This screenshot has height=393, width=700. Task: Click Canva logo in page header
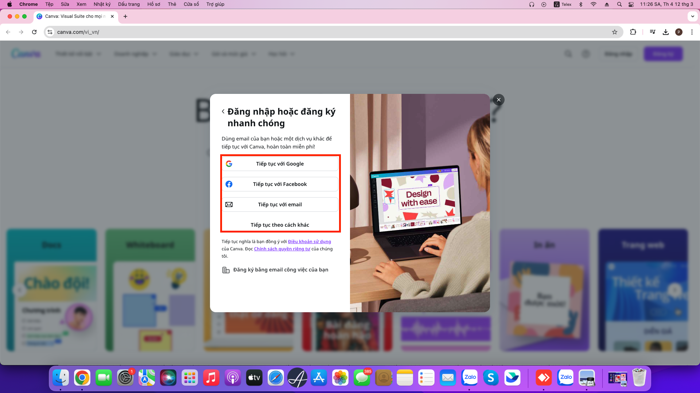click(26, 54)
